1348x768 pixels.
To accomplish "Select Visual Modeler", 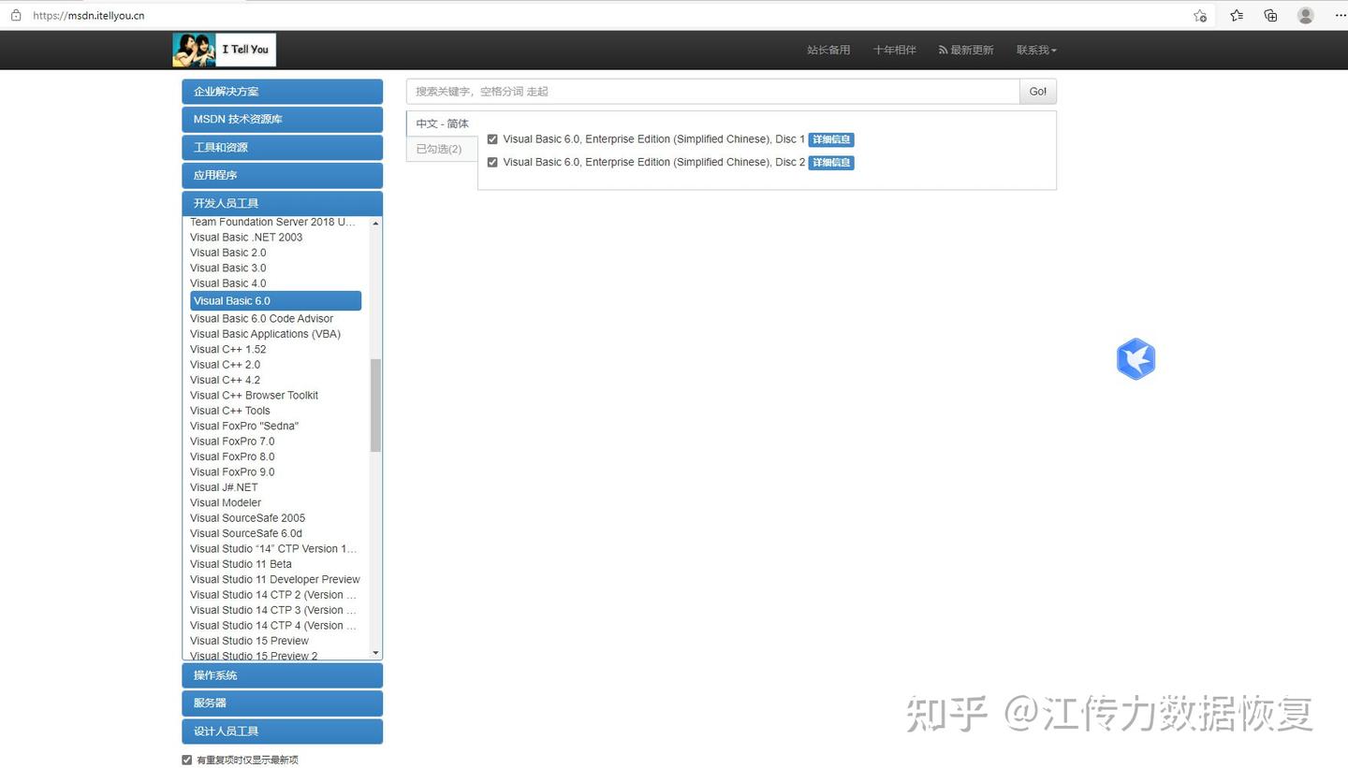I will tap(226, 503).
